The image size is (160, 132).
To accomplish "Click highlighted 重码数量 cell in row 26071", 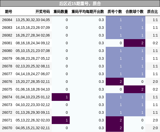I will 61,120.
